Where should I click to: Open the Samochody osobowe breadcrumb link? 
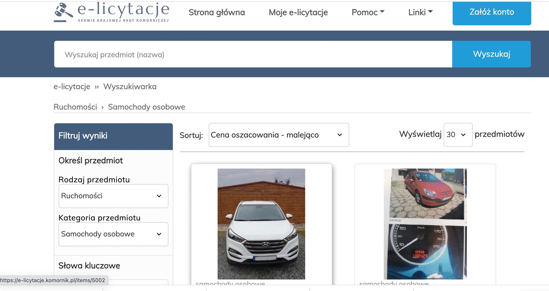[x=147, y=107]
